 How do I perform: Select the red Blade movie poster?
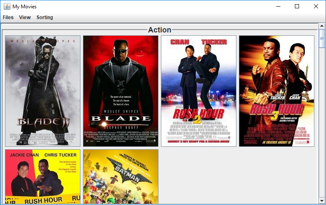(x=121, y=91)
